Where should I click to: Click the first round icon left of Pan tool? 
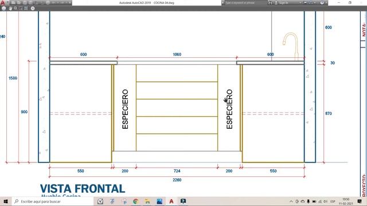pyautogui.click(x=4, y=9)
